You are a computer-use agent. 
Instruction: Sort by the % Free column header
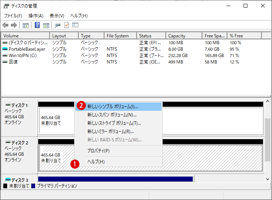pos(244,36)
